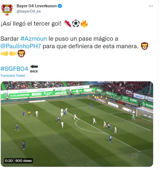Viewport: 162px width, 170px height.
Task: Click the 0:20 video duration label
Action: pyautogui.click(x=9, y=161)
